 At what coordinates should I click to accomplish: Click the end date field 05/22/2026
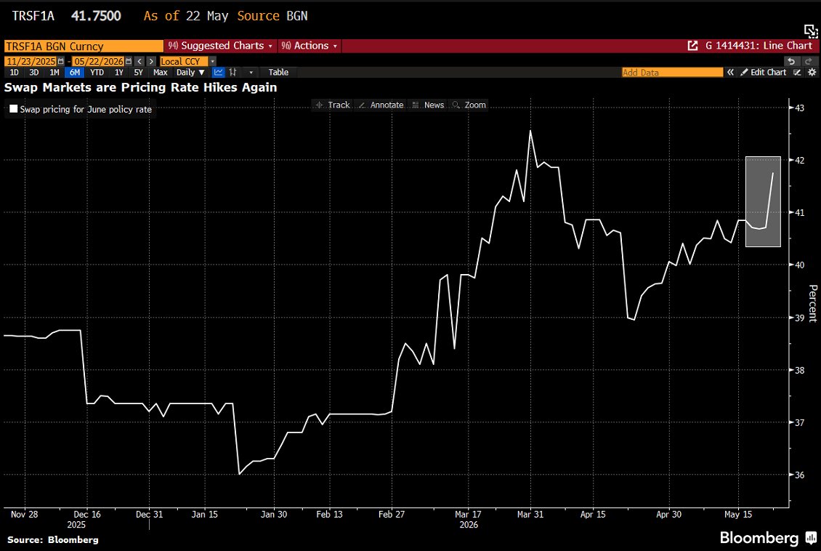[98, 61]
